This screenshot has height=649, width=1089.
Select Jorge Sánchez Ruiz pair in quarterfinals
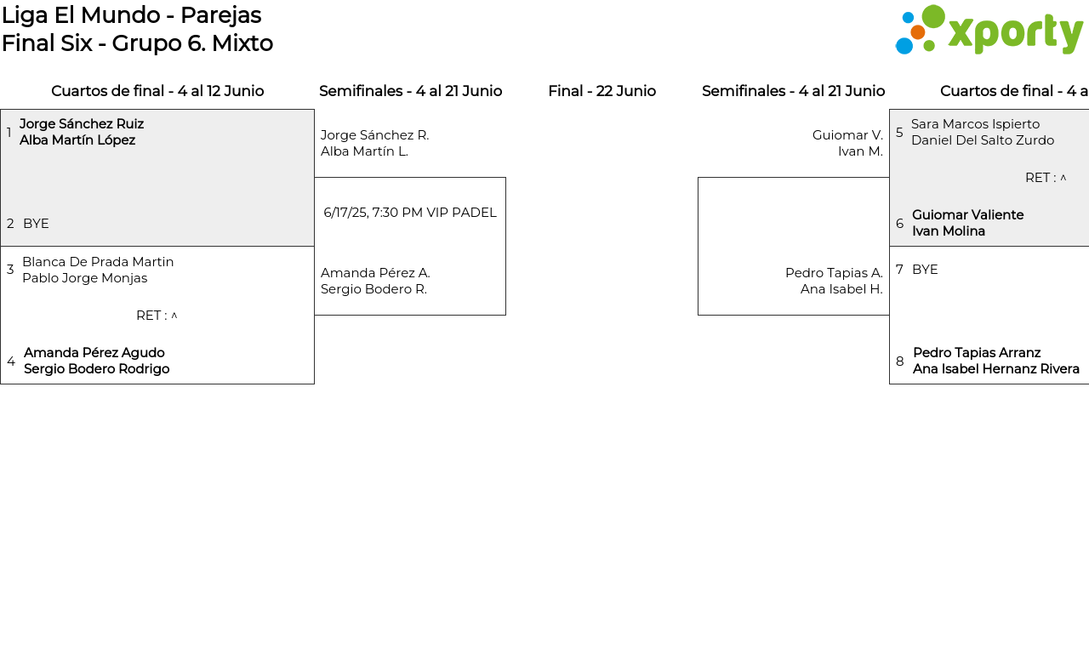click(82, 132)
